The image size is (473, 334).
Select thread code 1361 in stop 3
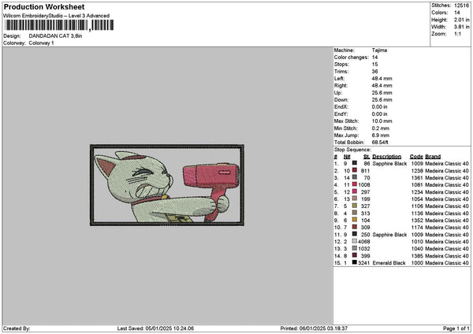click(417, 178)
